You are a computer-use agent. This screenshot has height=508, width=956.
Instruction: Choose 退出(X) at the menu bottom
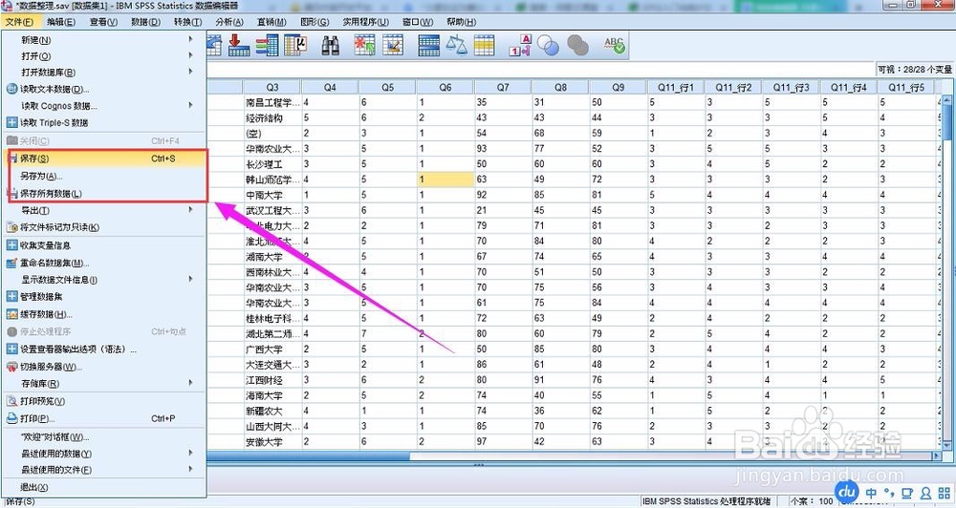point(105,487)
